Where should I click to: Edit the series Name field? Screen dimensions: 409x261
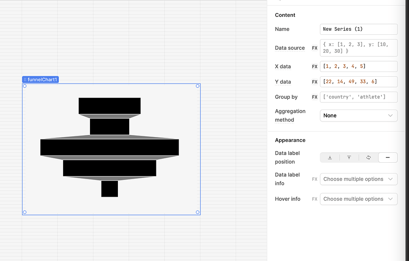point(359,29)
